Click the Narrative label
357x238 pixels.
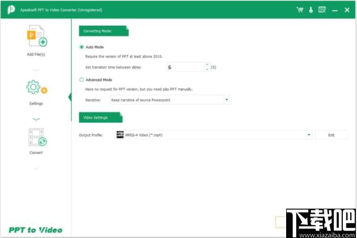coord(93,100)
